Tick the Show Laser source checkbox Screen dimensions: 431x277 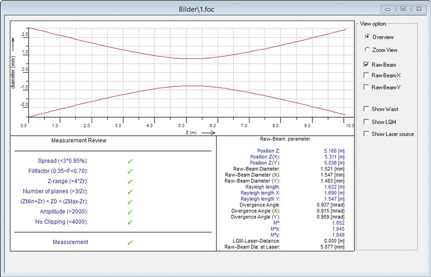[x=367, y=134]
